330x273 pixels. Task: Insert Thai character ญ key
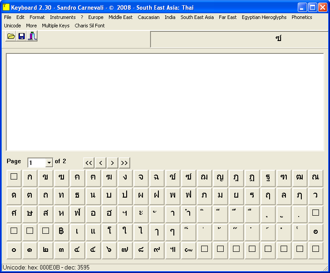pyautogui.click(x=220, y=178)
